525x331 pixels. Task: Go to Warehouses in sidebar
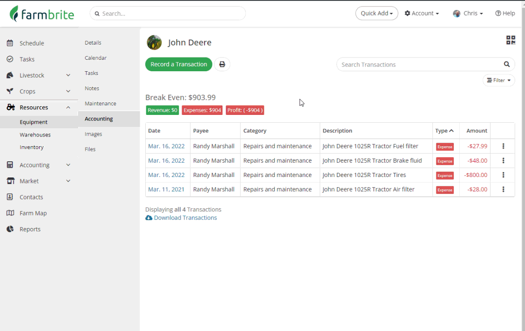[35, 135]
